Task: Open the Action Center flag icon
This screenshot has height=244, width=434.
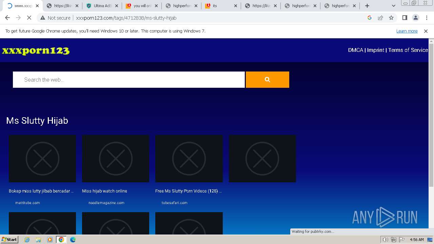Action: pos(401,240)
